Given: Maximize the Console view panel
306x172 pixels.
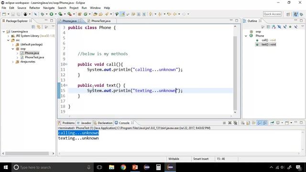Looking at the screenshot, I should 301,123.
